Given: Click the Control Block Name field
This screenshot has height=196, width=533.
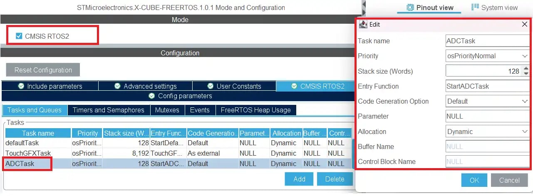Looking at the screenshot, I should [x=487, y=161].
